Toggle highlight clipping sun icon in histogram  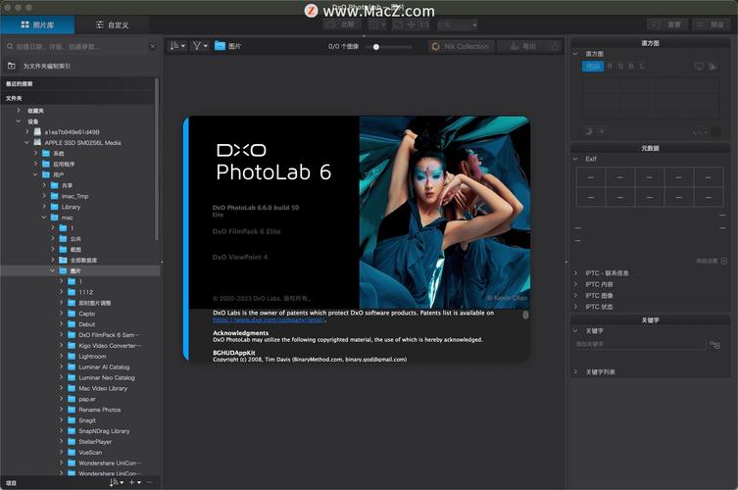coord(602,131)
